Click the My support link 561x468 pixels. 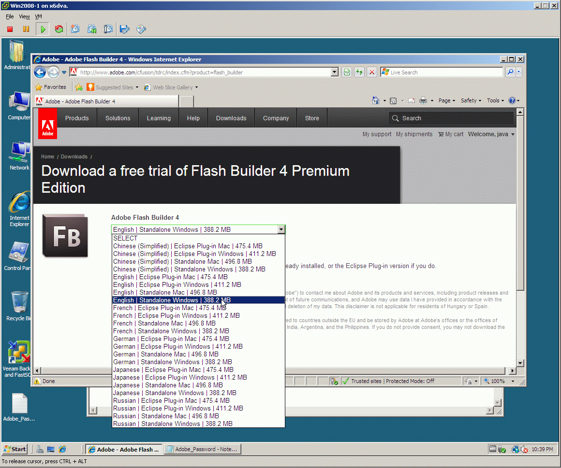pyautogui.click(x=377, y=134)
